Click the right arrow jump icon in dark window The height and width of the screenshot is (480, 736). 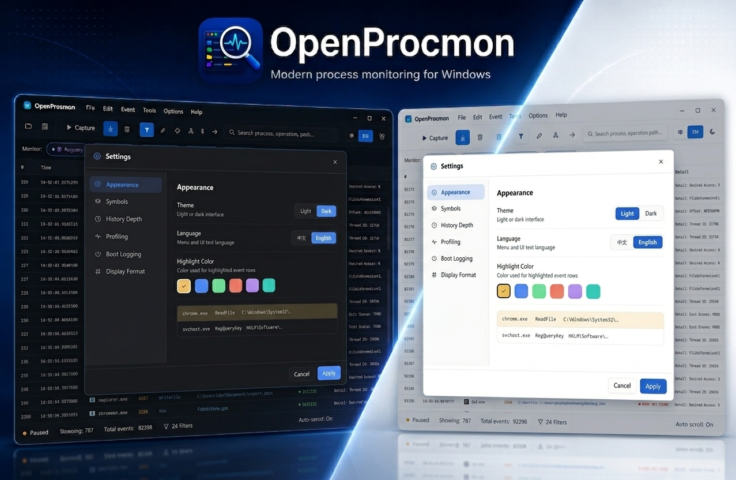pyautogui.click(x=214, y=132)
